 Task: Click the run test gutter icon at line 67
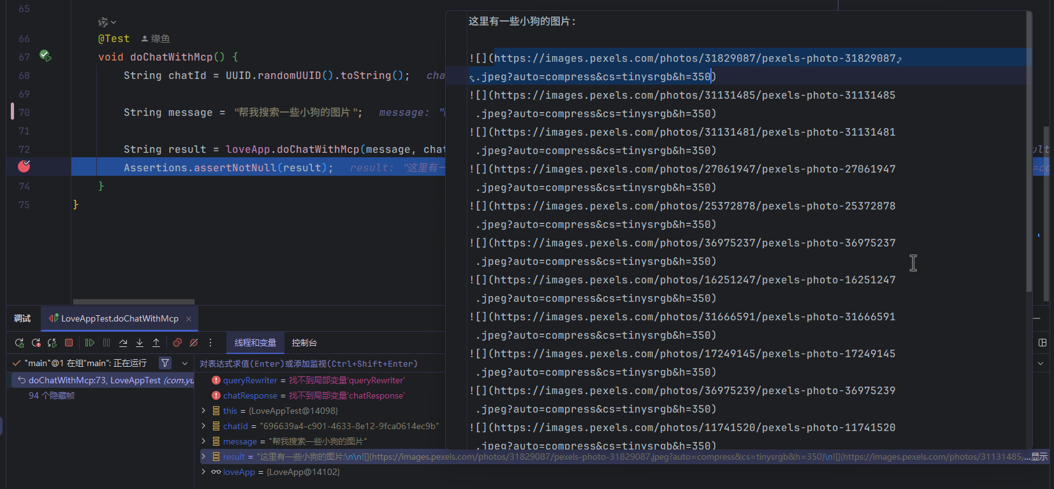(x=45, y=56)
